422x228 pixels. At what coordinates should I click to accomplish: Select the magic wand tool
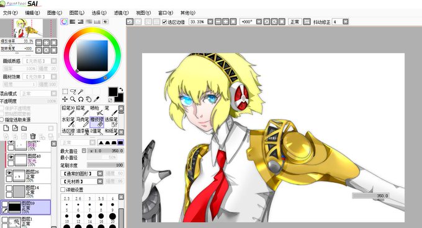(x=81, y=92)
